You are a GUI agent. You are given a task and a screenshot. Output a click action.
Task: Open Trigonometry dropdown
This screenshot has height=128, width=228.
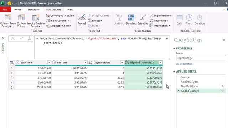tap(161, 16)
